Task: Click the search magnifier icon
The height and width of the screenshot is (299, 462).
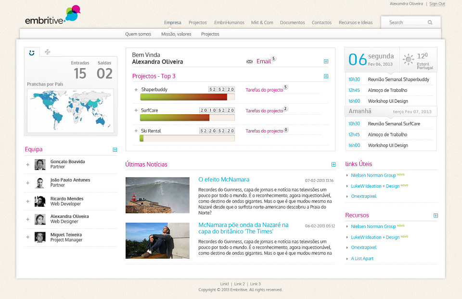Action: (x=430, y=23)
